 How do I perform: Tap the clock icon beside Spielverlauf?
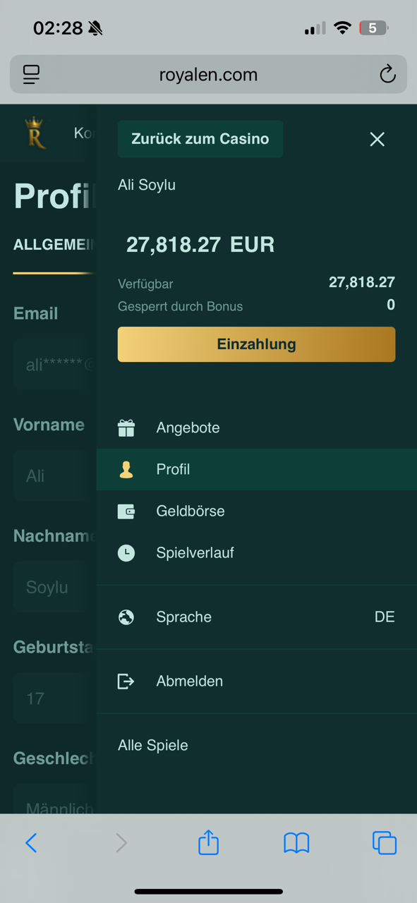(126, 553)
